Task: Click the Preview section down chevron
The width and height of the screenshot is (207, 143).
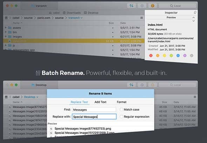Action: (x=193, y=21)
